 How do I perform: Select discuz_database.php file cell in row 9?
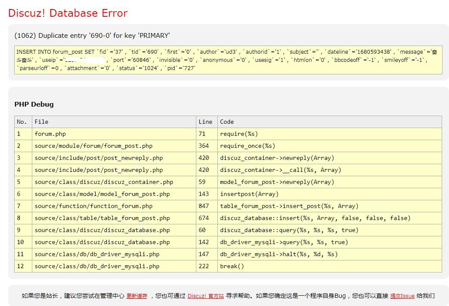click(x=114, y=230)
